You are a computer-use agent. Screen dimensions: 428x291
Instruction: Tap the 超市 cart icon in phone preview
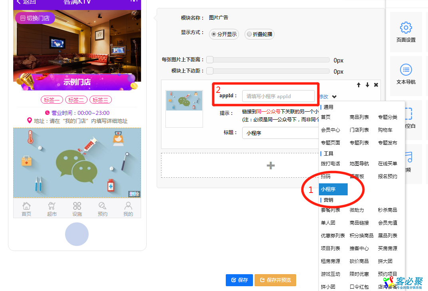(x=52, y=206)
